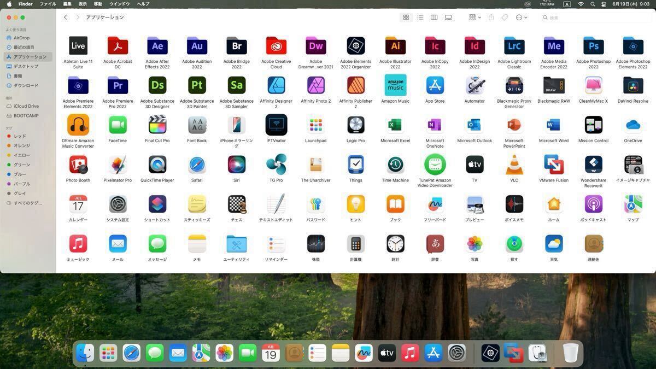Open Control Center from the menu bar
This screenshot has width=656, height=369.
click(604, 4)
